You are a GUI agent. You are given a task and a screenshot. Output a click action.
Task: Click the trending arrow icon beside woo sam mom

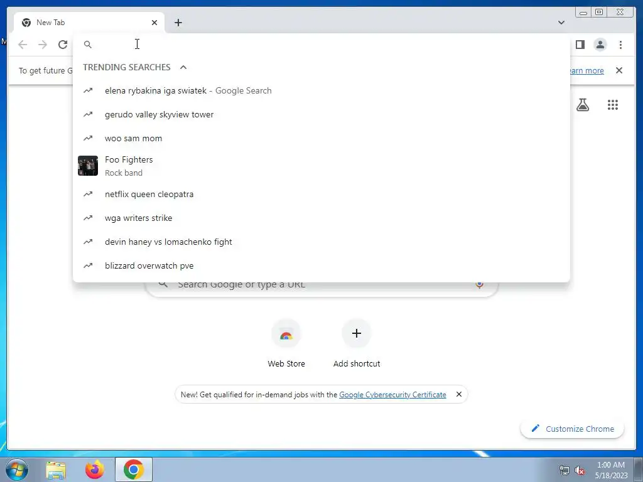[88, 138]
